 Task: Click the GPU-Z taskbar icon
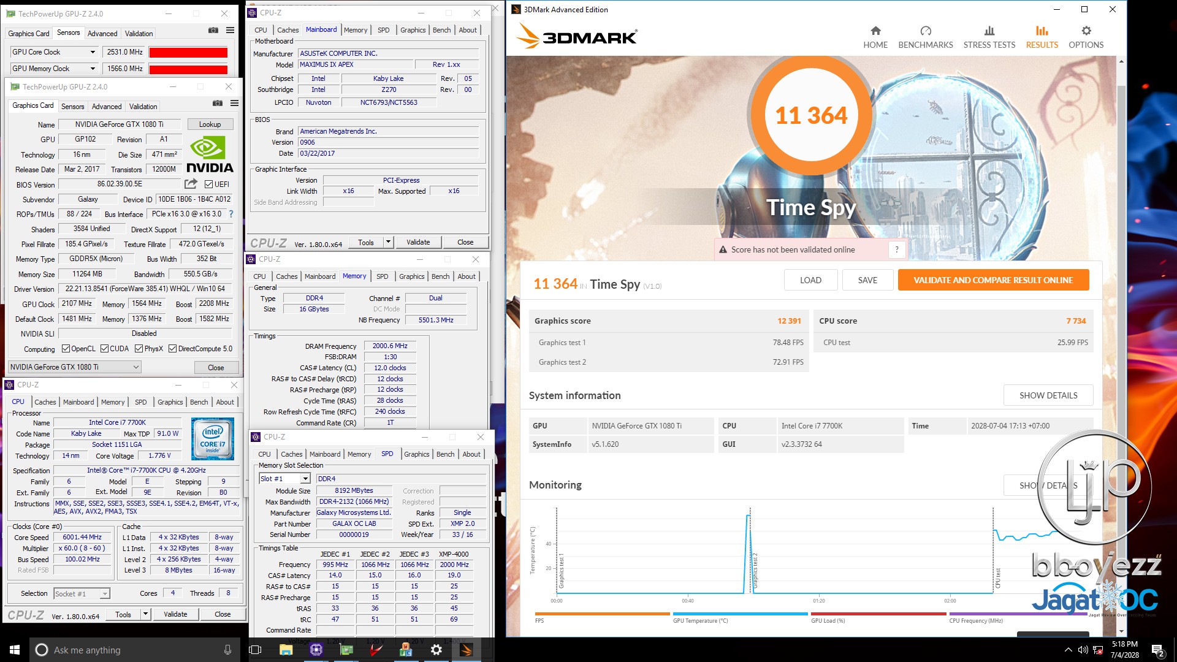pyautogui.click(x=346, y=650)
